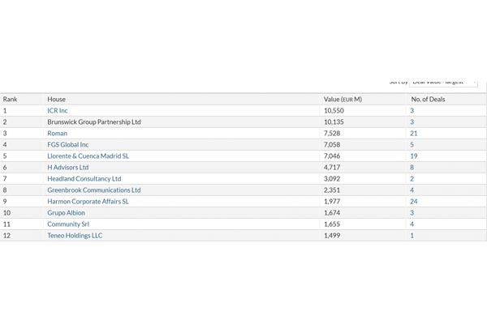Open Harmon Corporate Affairs SL

tap(88, 202)
